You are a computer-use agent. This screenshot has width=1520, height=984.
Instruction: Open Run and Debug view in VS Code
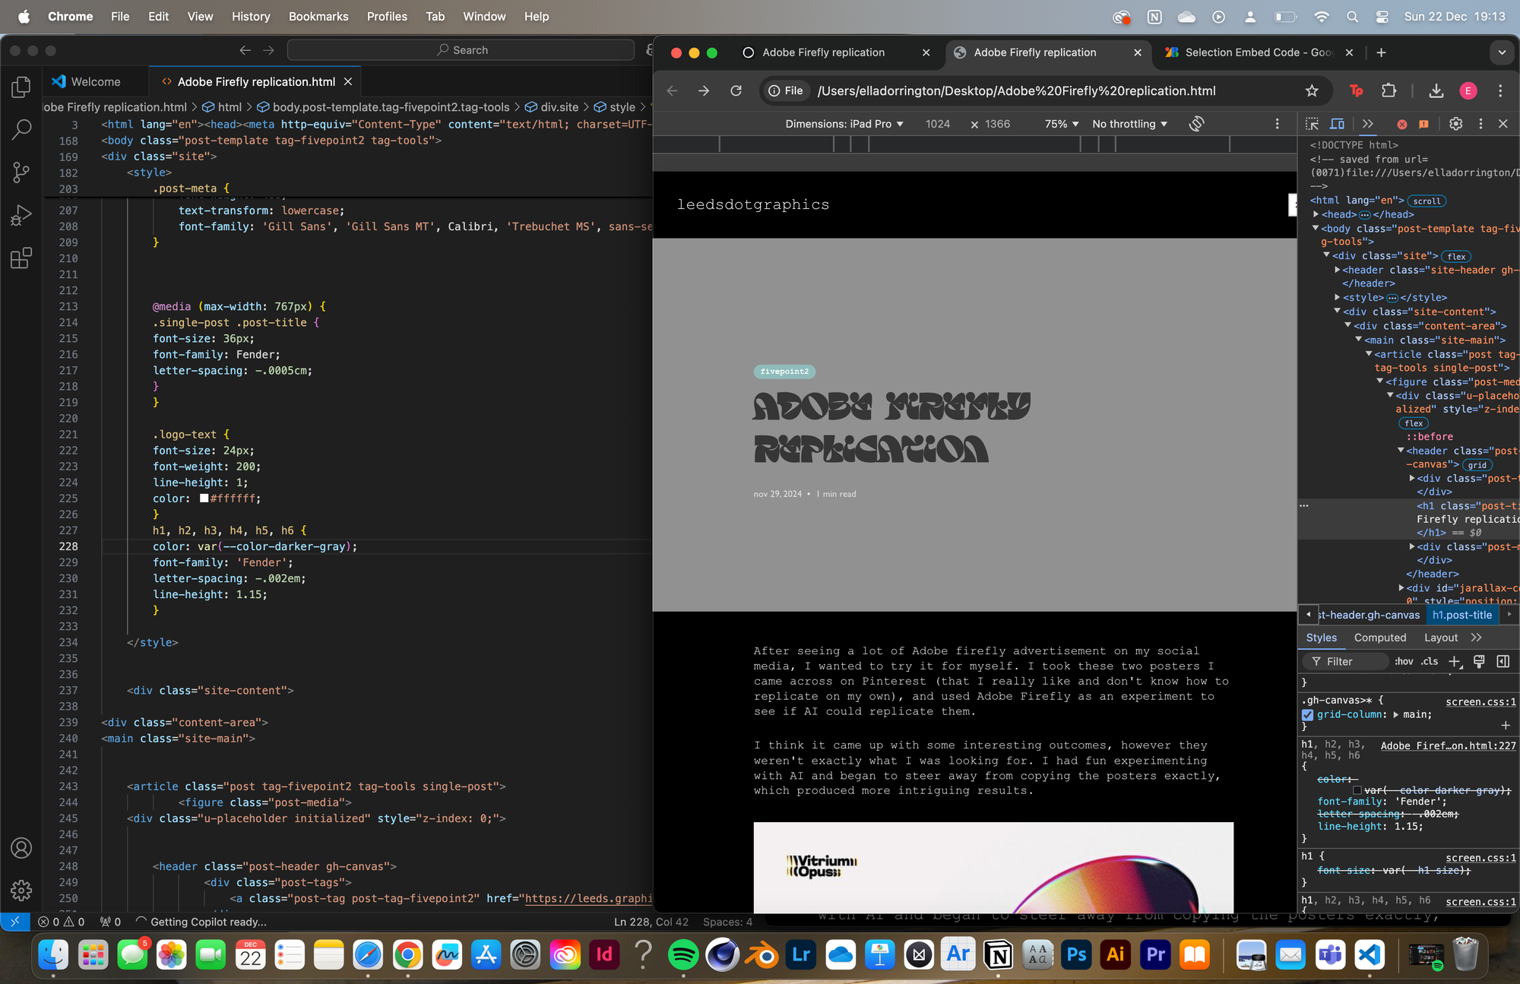[x=21, y=216]
